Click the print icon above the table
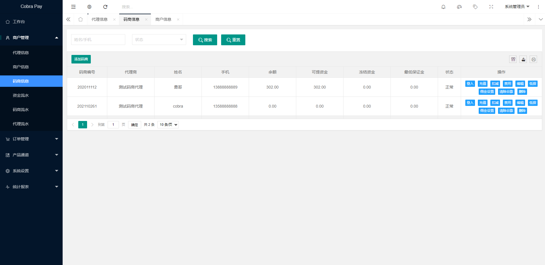Screen dimensions: 545x265 [533, 59]
